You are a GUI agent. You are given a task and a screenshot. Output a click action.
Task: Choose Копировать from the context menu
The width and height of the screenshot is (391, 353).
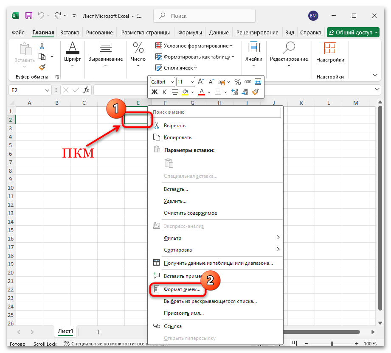[x=177, y=137]
